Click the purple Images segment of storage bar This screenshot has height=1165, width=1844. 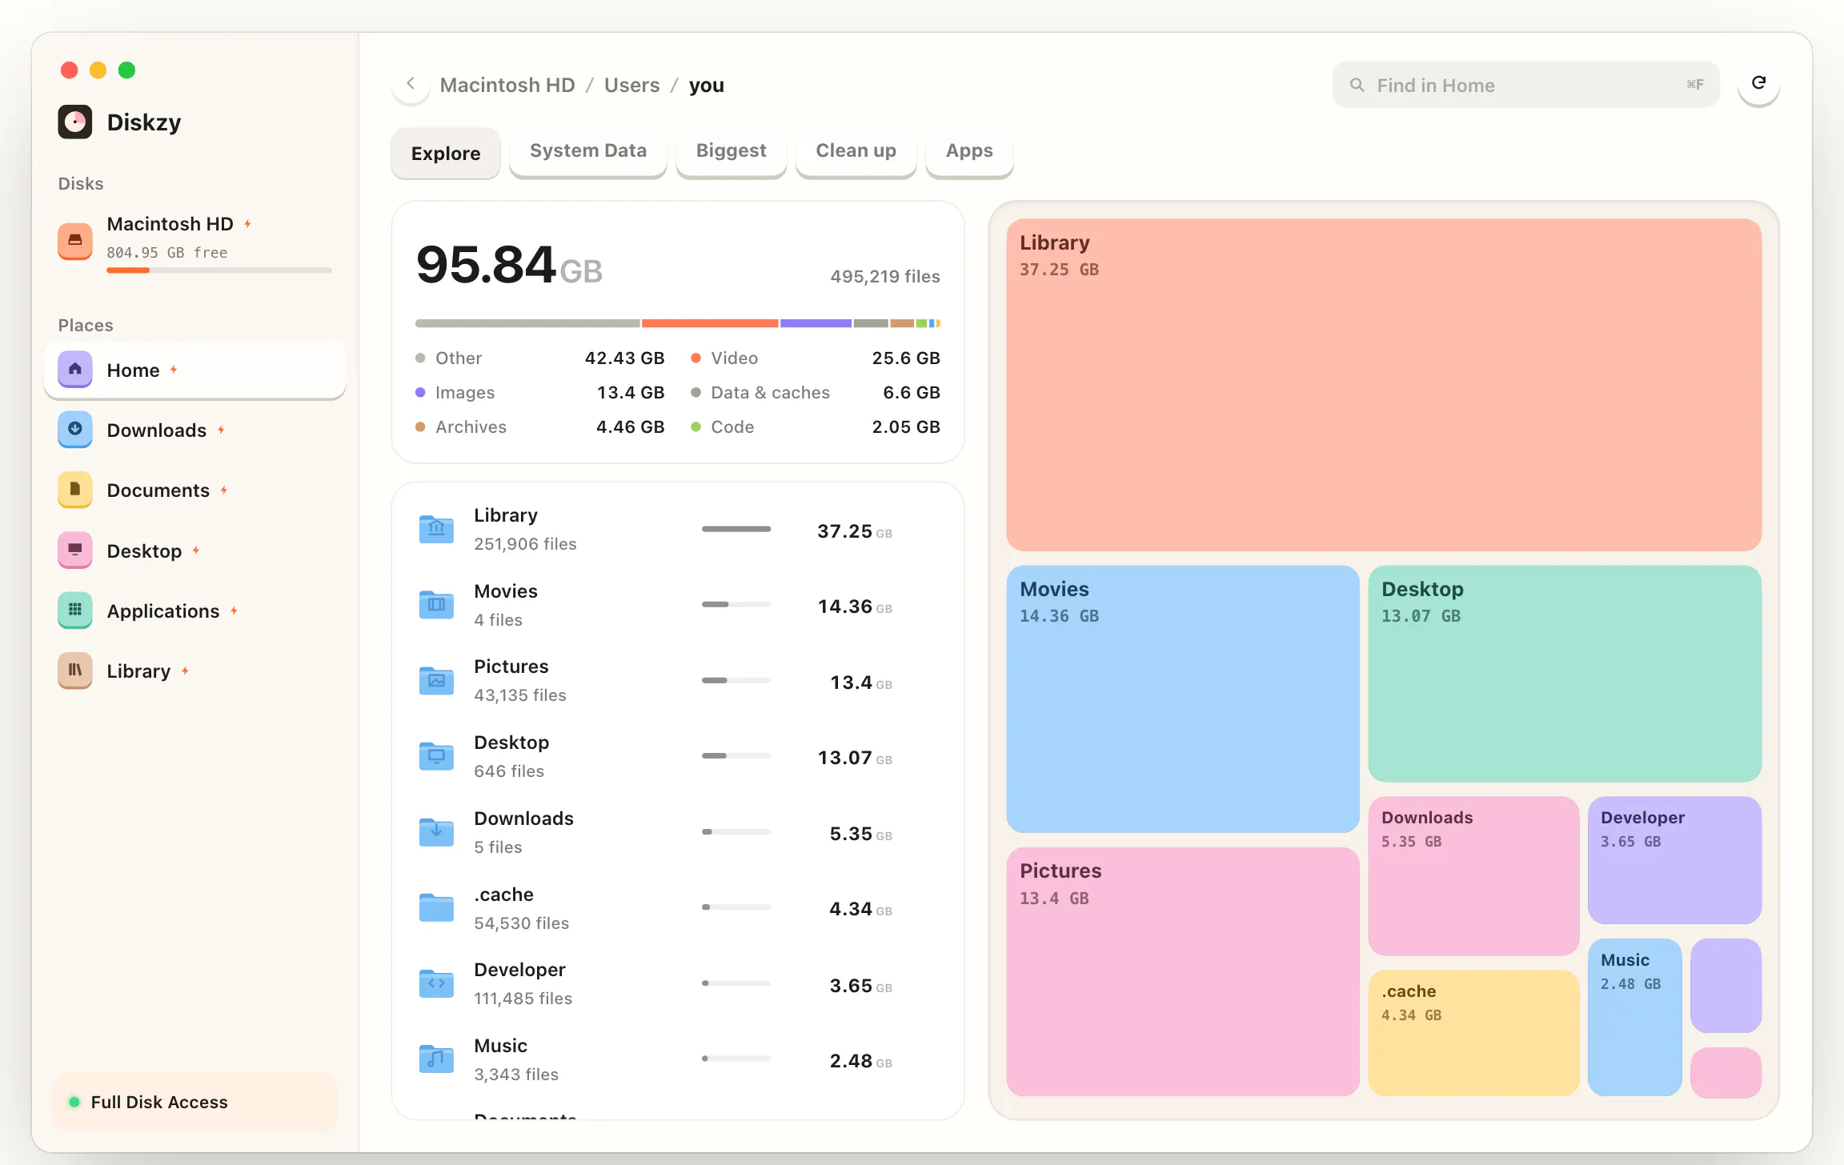(x=816, y=323)
